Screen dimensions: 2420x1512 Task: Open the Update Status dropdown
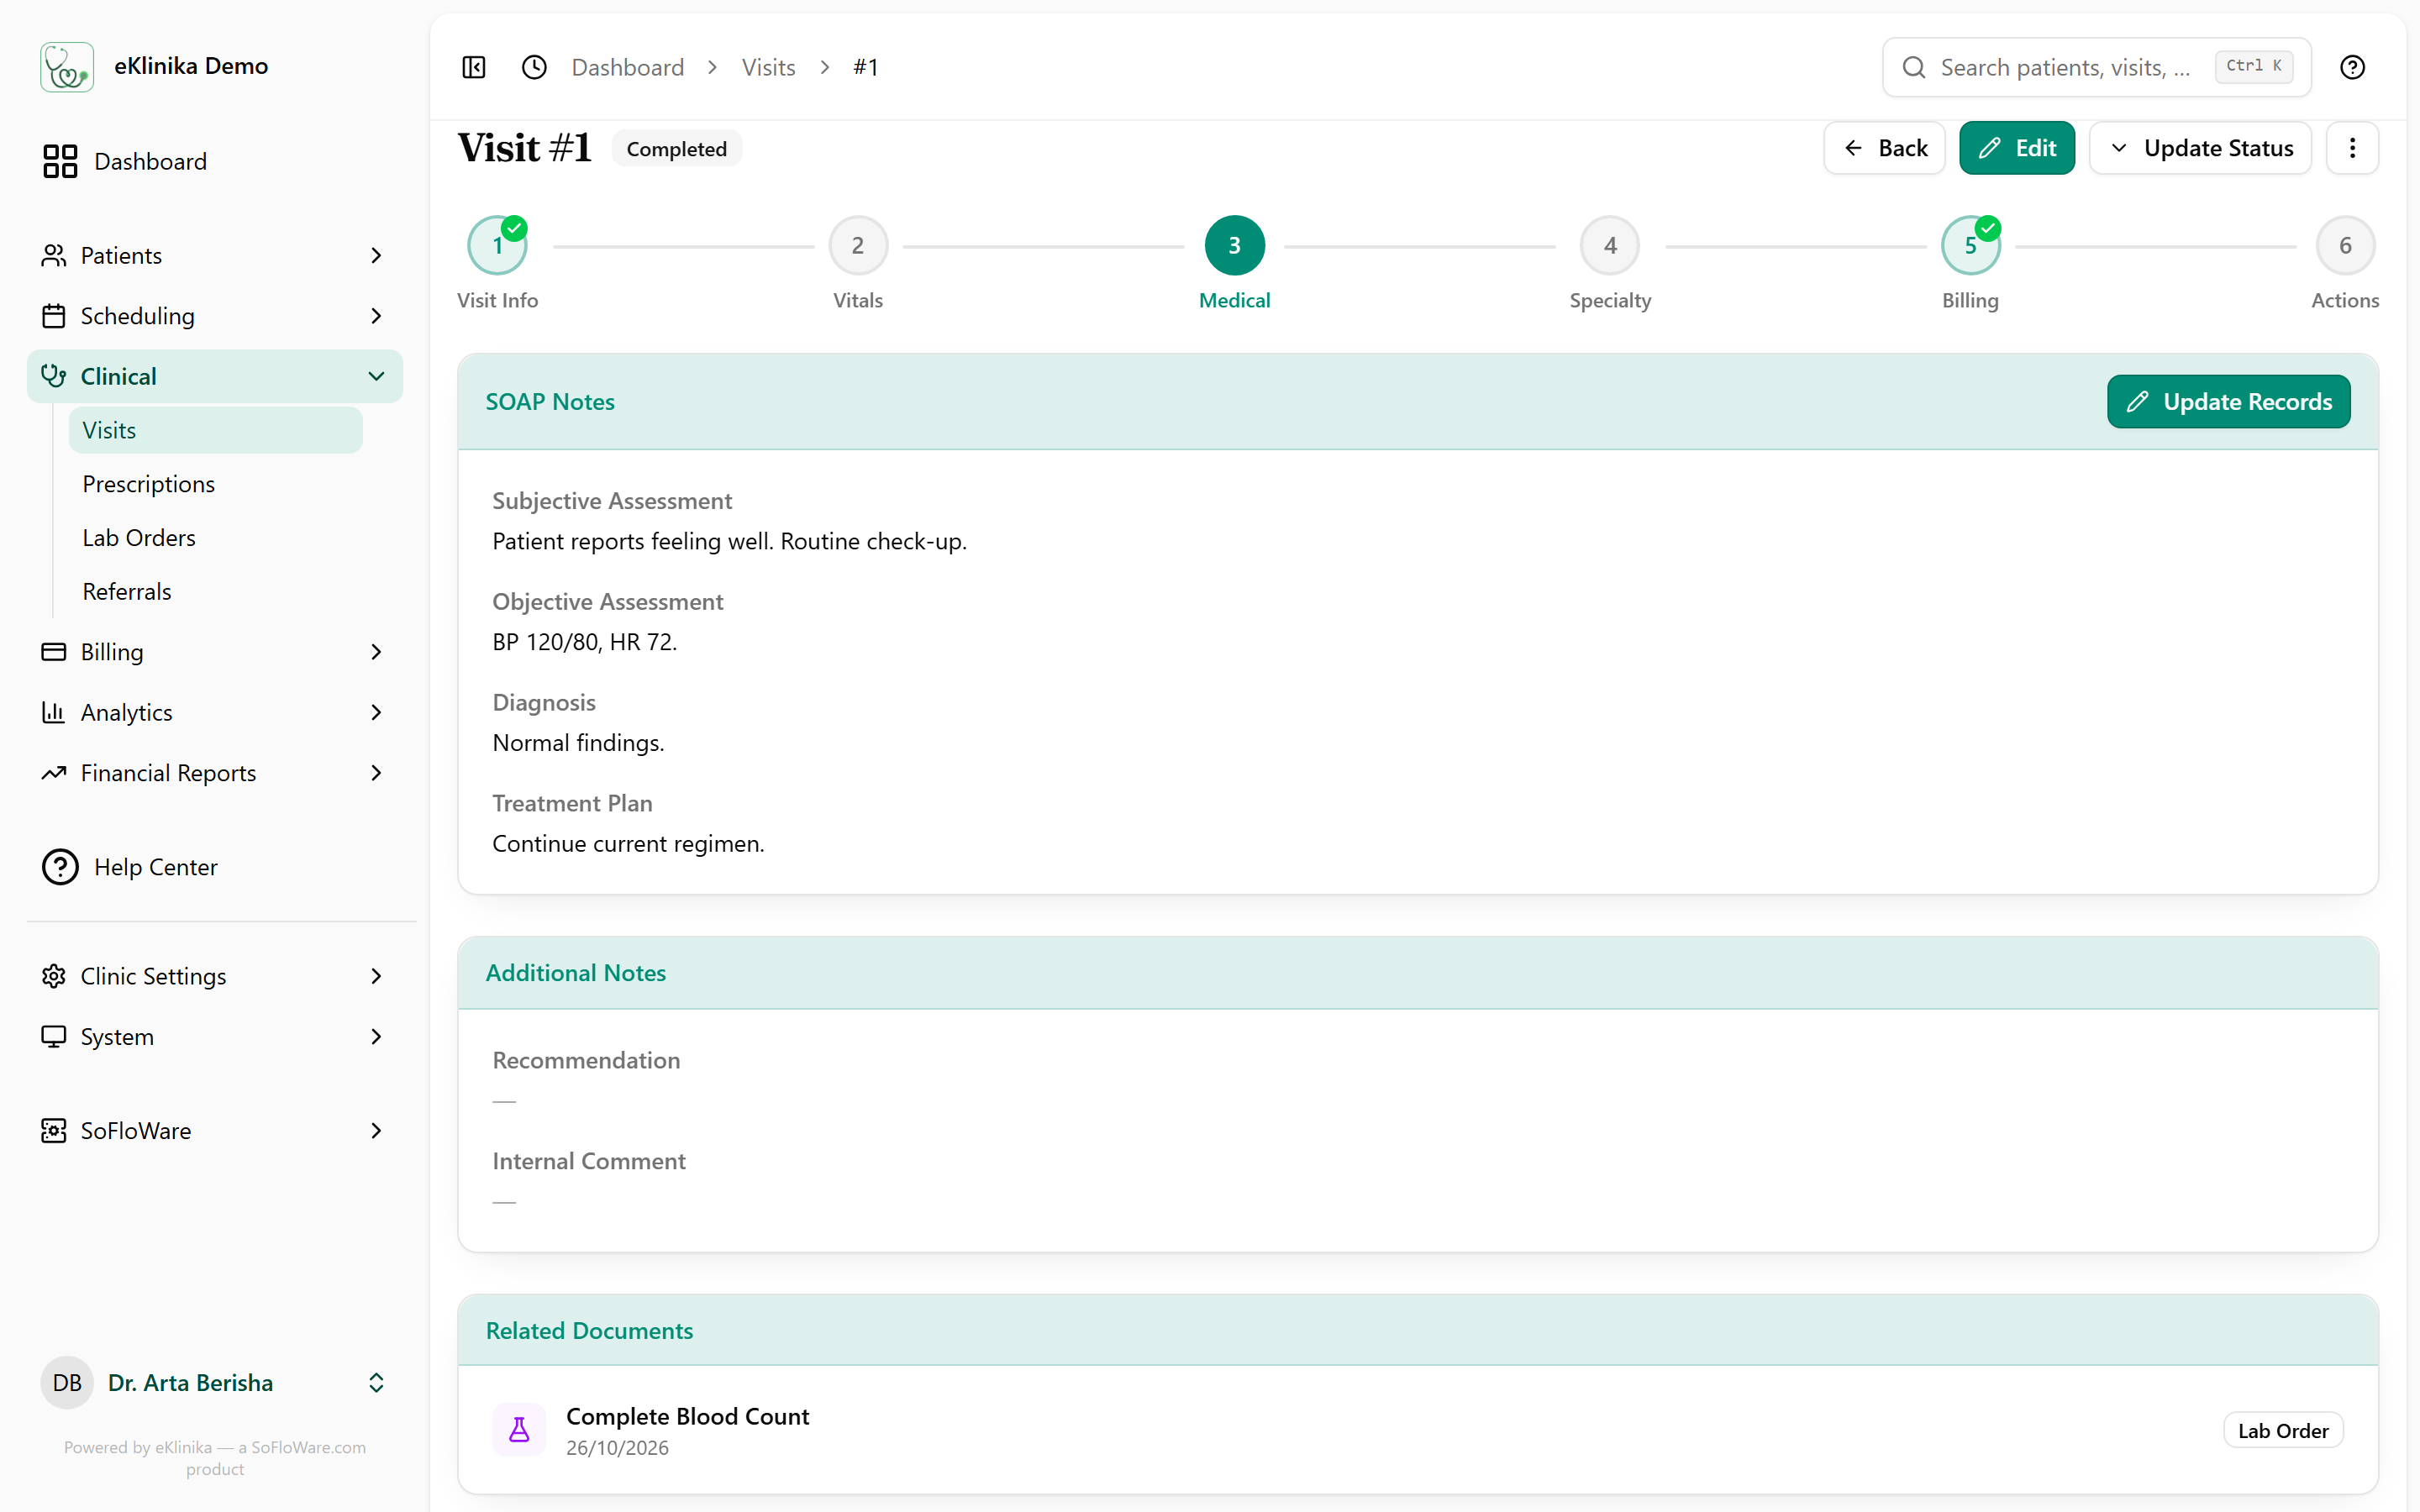[2200, 148]
